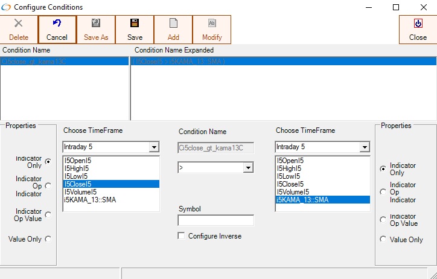Select left Indicator Op Indicator radio
The image size is (437, 279).
pyautogui.click(x=48, y=186)
